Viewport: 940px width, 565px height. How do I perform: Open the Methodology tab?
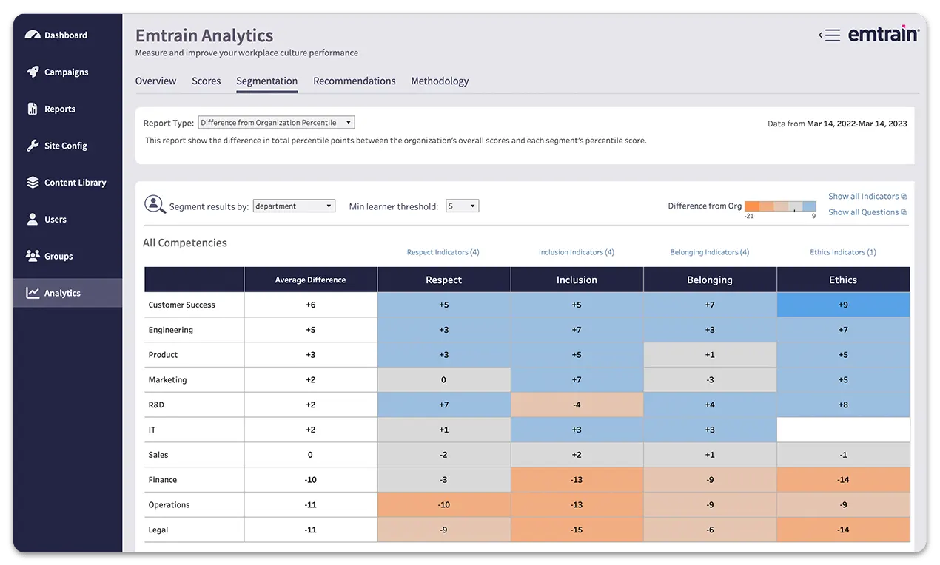(x=440, y=81)
